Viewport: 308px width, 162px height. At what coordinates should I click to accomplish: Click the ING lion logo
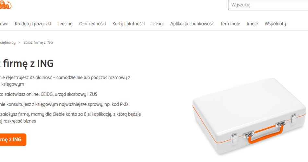coord(6,5)
